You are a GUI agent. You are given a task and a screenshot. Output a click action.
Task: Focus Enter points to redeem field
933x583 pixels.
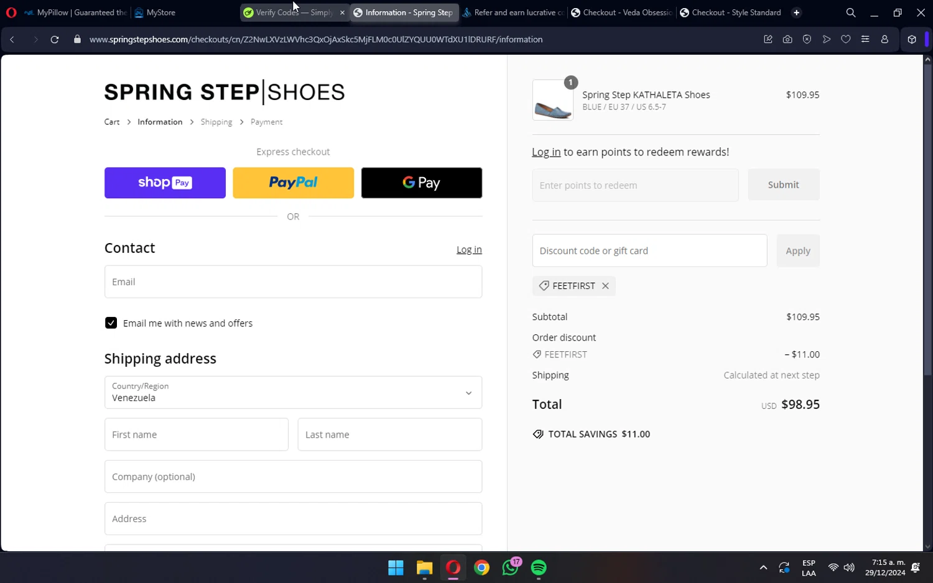click(x=635, y=185)
